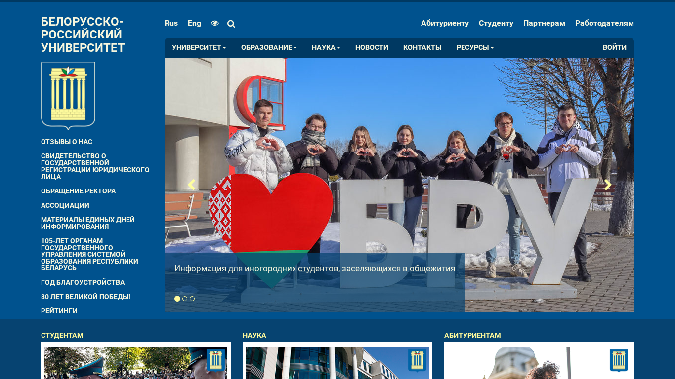Open the Студенту top link
Viewport: 675px width, 379px height.
[496, 23]
